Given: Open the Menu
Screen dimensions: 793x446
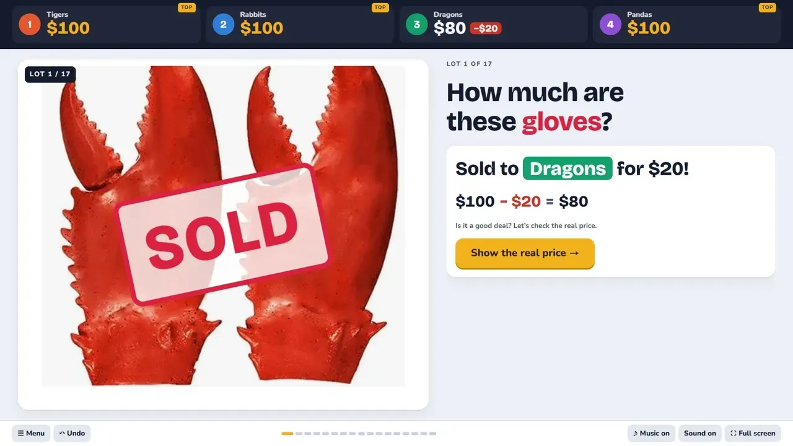Looking at the screenshot, I should [31, 433].
